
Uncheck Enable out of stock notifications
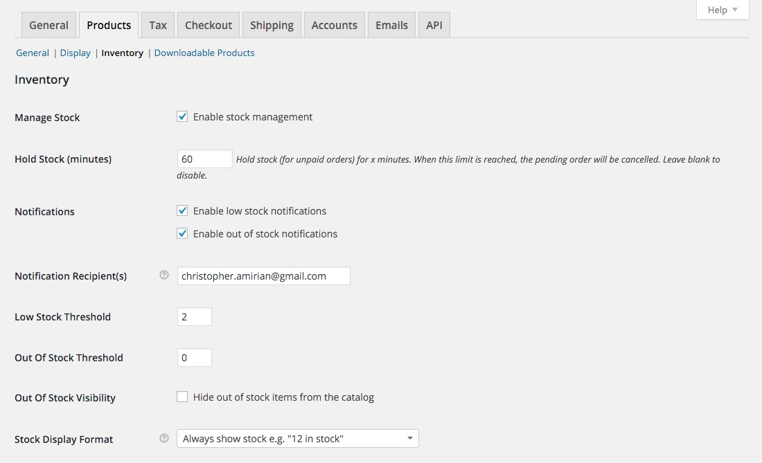click(182, 234)
